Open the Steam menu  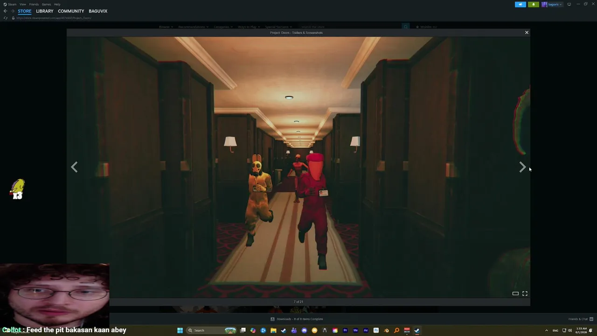10,4
